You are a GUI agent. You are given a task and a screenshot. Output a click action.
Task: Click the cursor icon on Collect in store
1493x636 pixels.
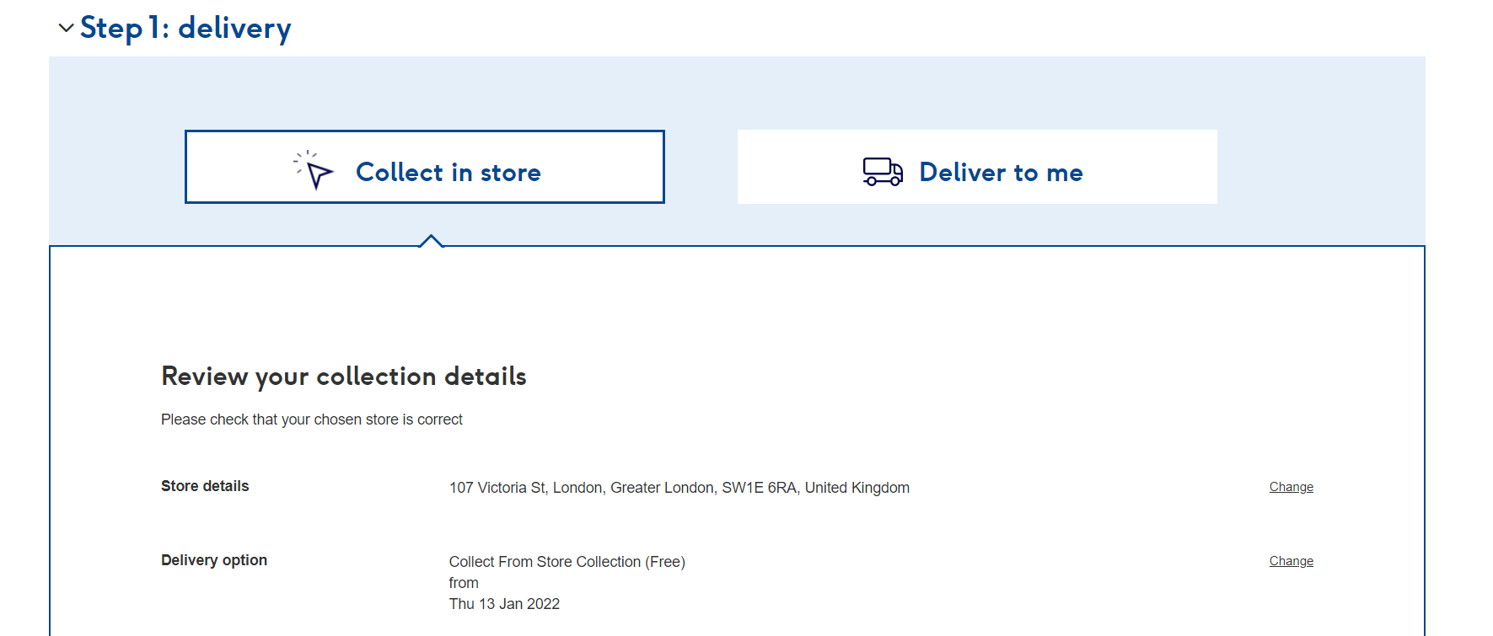point(314,170)
